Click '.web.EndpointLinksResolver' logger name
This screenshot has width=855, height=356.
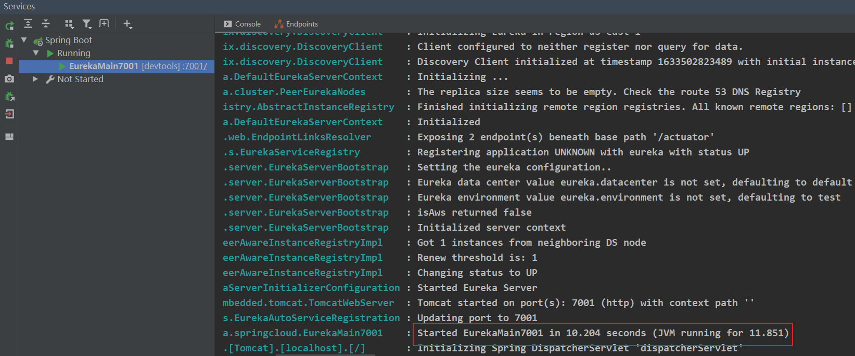click(x=297, y=137)
